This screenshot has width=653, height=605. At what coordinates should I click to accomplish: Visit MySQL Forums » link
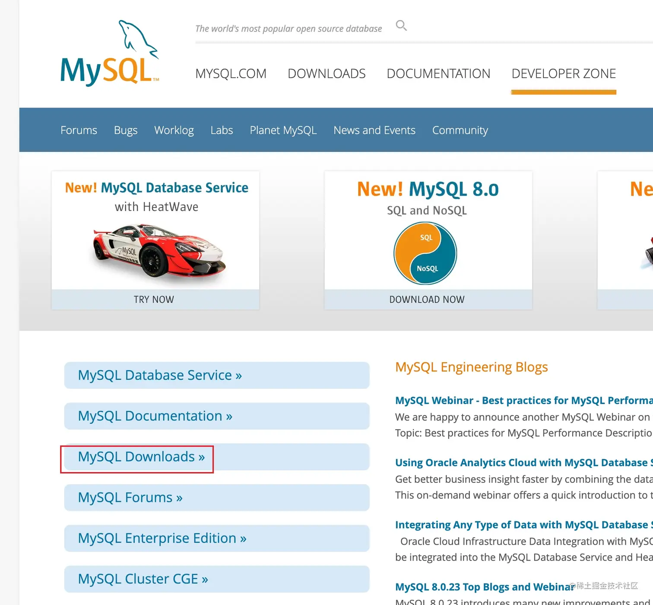[217, 498]
